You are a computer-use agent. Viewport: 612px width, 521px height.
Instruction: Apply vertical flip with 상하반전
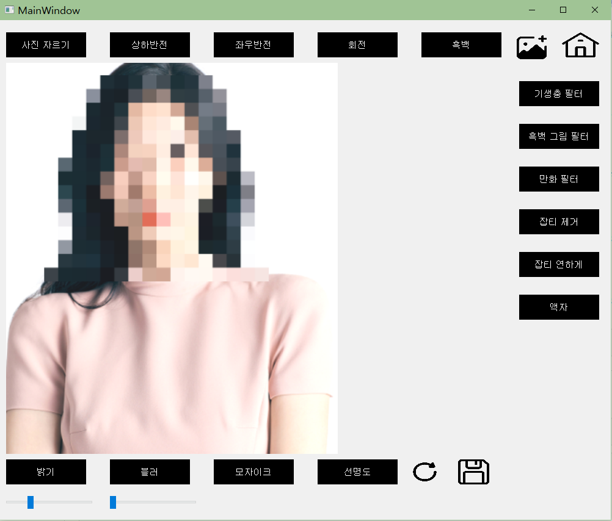point(150,45)
